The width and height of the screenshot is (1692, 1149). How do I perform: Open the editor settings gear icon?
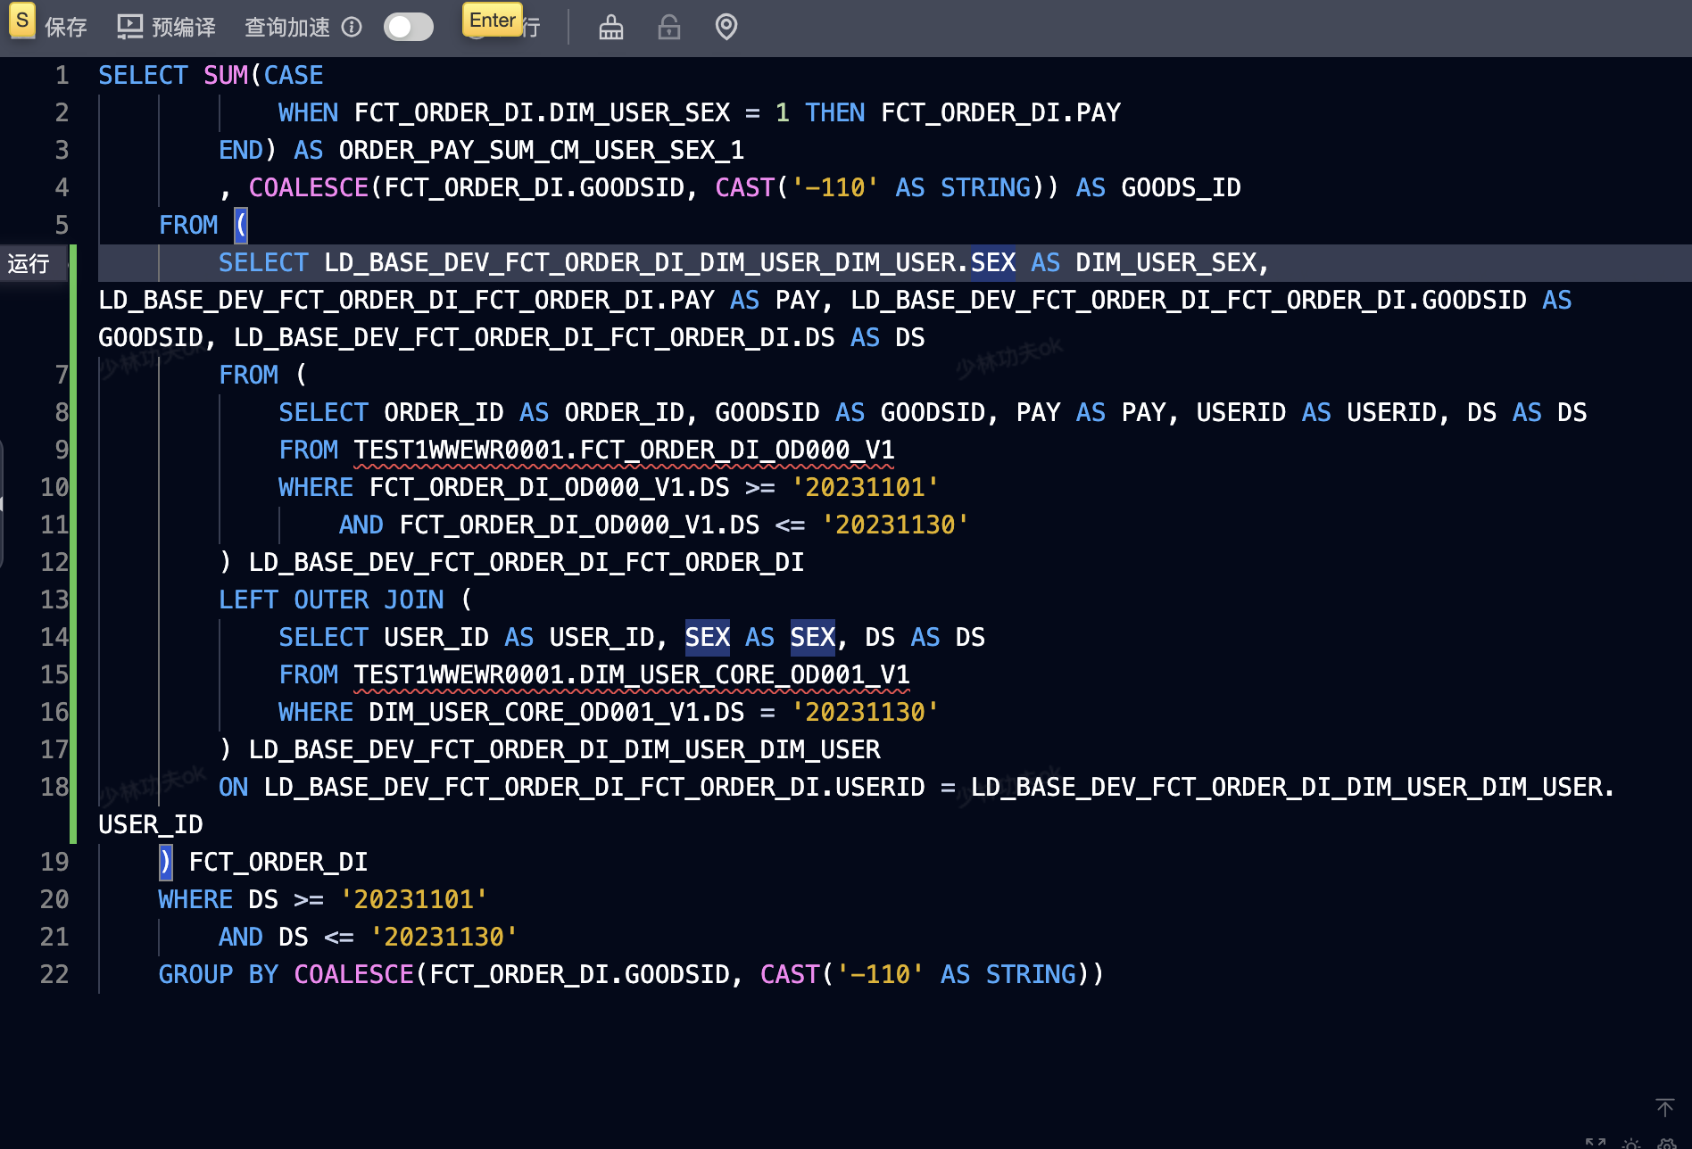tap(1666, 1145)
